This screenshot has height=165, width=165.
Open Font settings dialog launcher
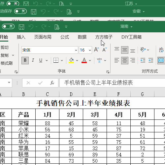coord(108,72)
